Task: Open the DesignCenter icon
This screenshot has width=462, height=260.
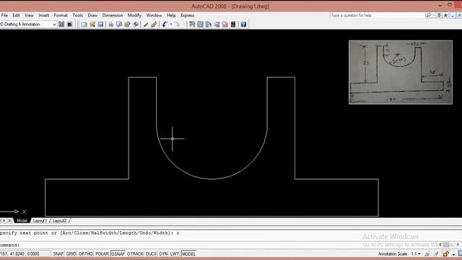Action: click(201, 25)
